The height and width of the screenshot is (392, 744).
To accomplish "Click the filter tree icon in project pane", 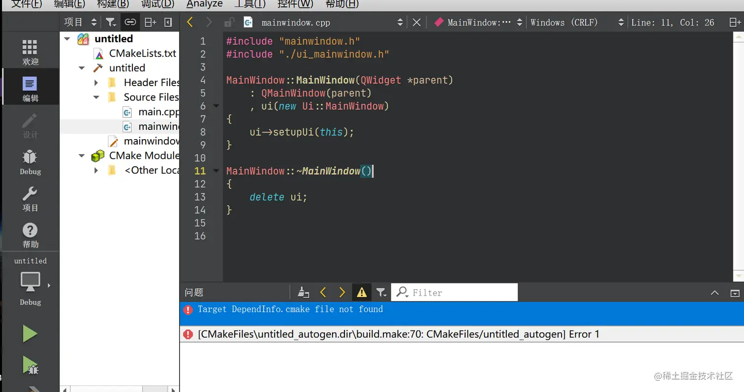I will [111, 22].
